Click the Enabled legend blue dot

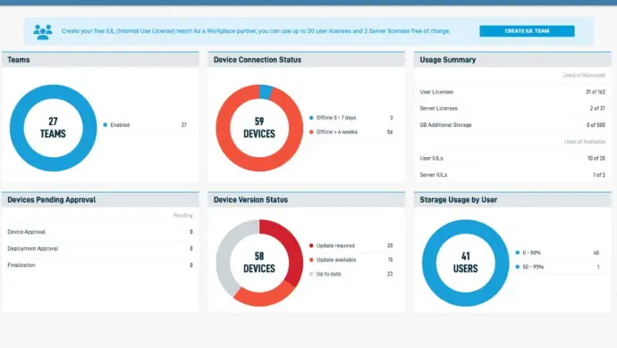coord(105,125)
